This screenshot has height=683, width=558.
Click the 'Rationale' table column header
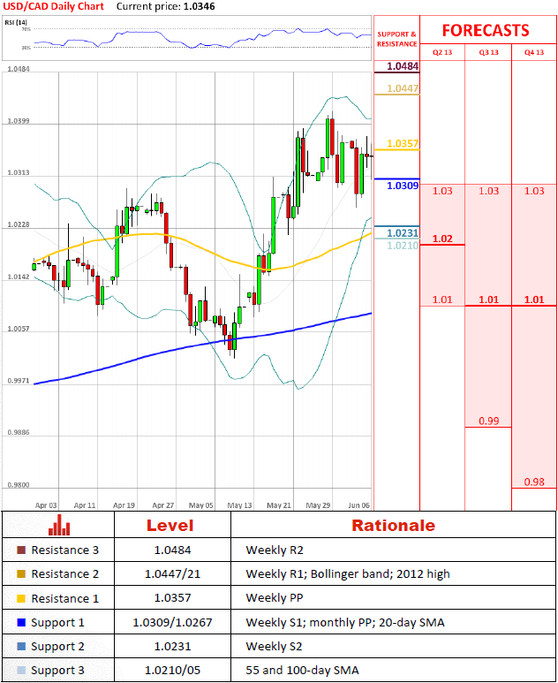coord(393,526)
